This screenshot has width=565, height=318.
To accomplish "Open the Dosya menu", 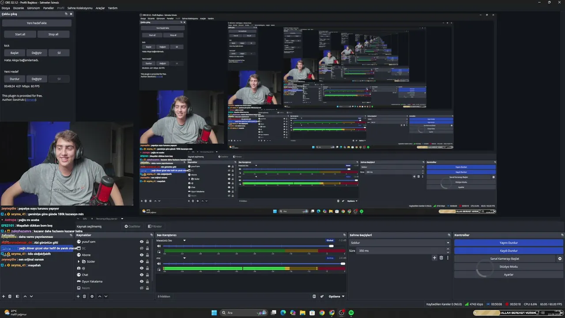I will [6, 8].
